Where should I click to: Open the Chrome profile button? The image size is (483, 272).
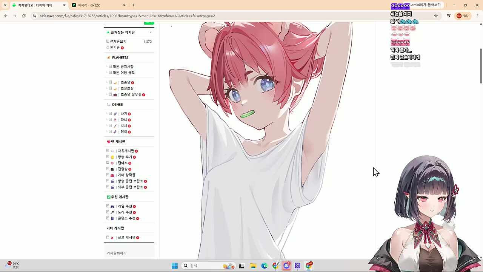coord(463,16)
